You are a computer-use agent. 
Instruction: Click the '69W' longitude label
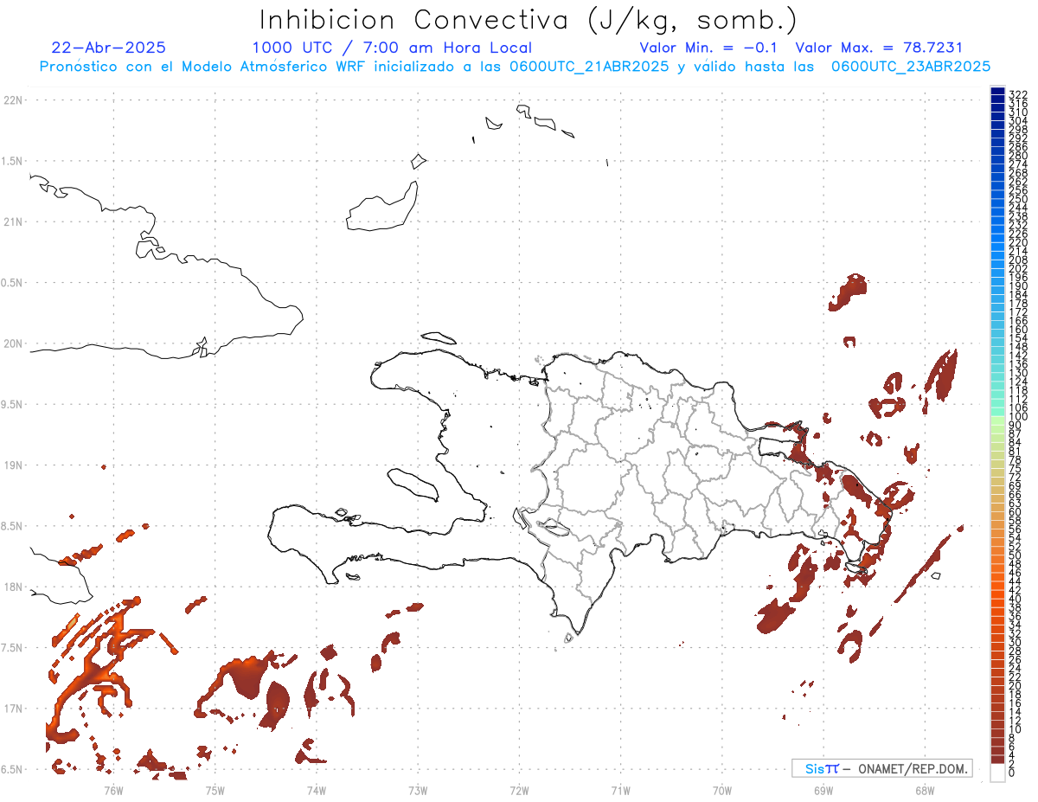tap(823, 790)
